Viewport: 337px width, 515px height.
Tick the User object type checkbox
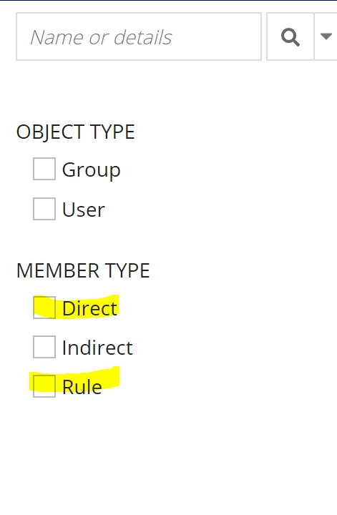[44, 209]
